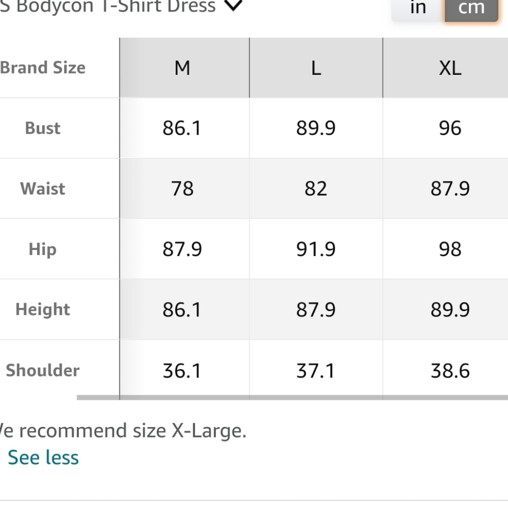Click the Shoulder row label

click(x=43, y=370)
